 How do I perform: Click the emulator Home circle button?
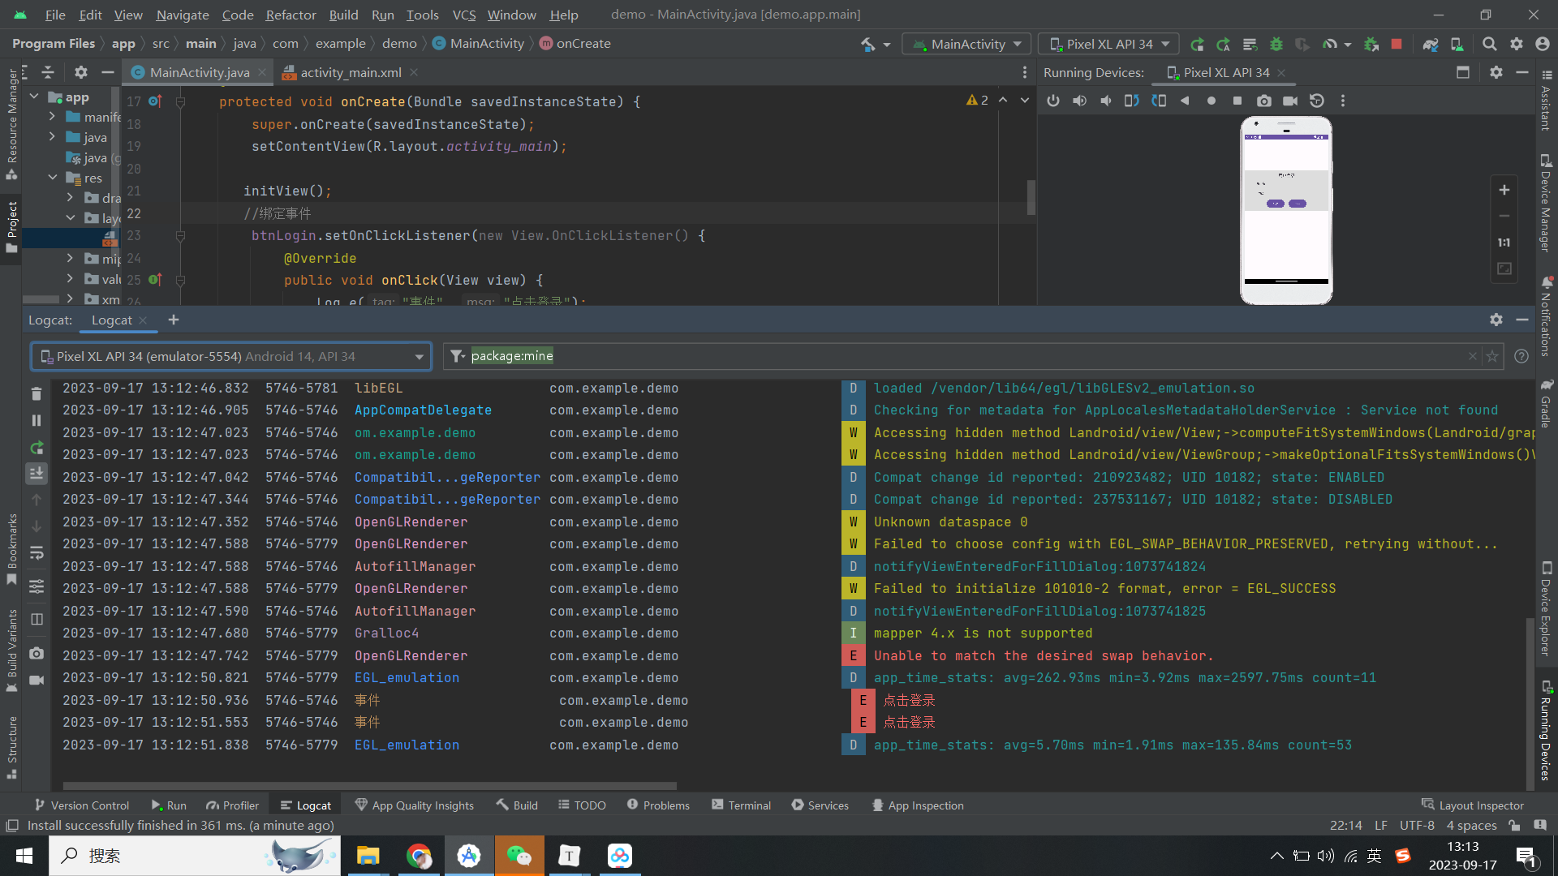click(x=1212, y=101)
